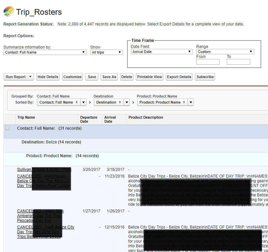Click the From date input field
The height and width of the screenshot is (252, 268).
tap(208, 62)
